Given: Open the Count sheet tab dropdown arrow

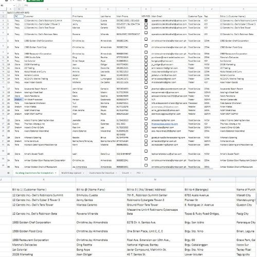Looking at the screenshot, I should [x=131, y=173].
